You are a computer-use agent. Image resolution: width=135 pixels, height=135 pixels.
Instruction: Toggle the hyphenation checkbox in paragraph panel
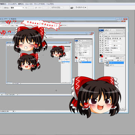[x=105, y=52]
